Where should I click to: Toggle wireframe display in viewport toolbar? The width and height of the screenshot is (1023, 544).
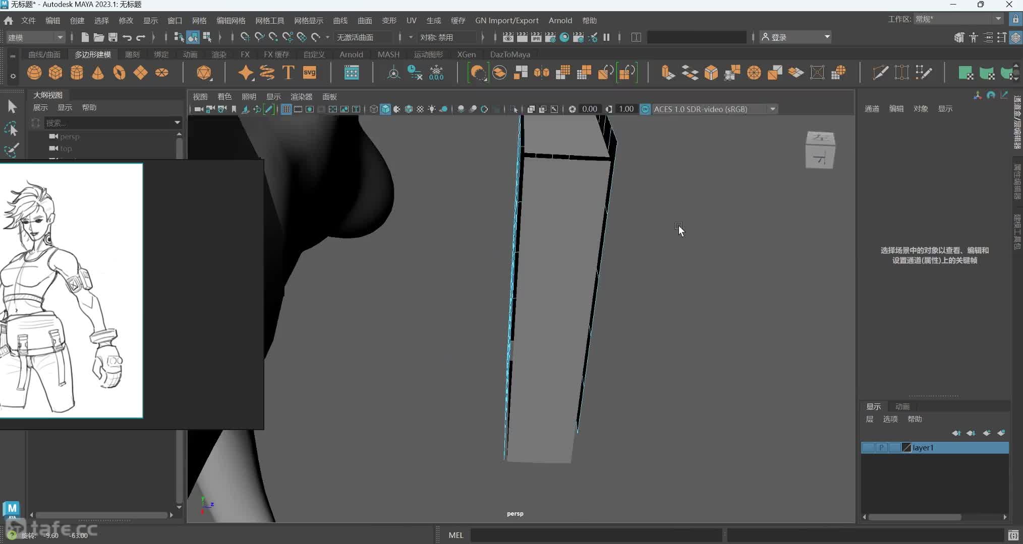(x=373, y=109)
